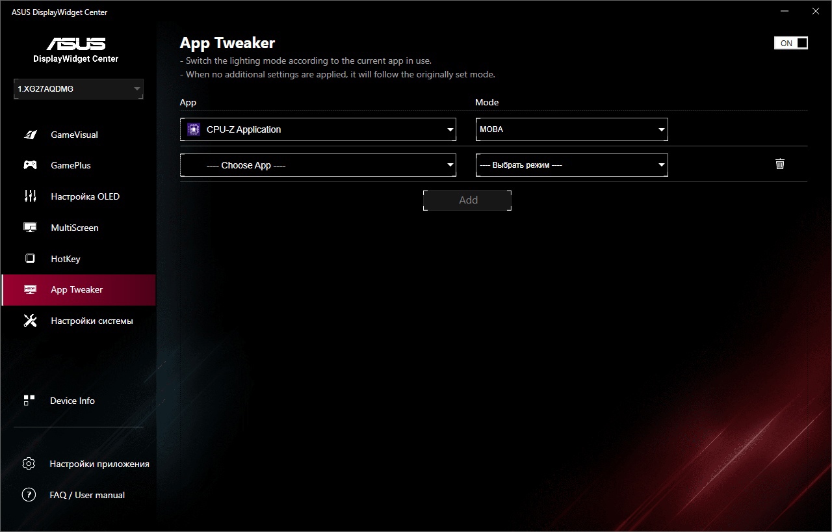Open the monitor selector 1.XG27AQDMG dropdown
The height and width of the screenshot is (532, 832).
(x=79, y=89)
